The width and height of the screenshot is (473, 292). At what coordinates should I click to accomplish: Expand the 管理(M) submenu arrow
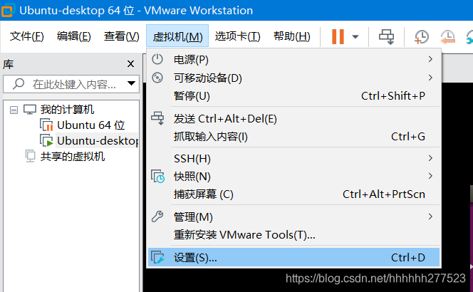[x=430, y=217]
